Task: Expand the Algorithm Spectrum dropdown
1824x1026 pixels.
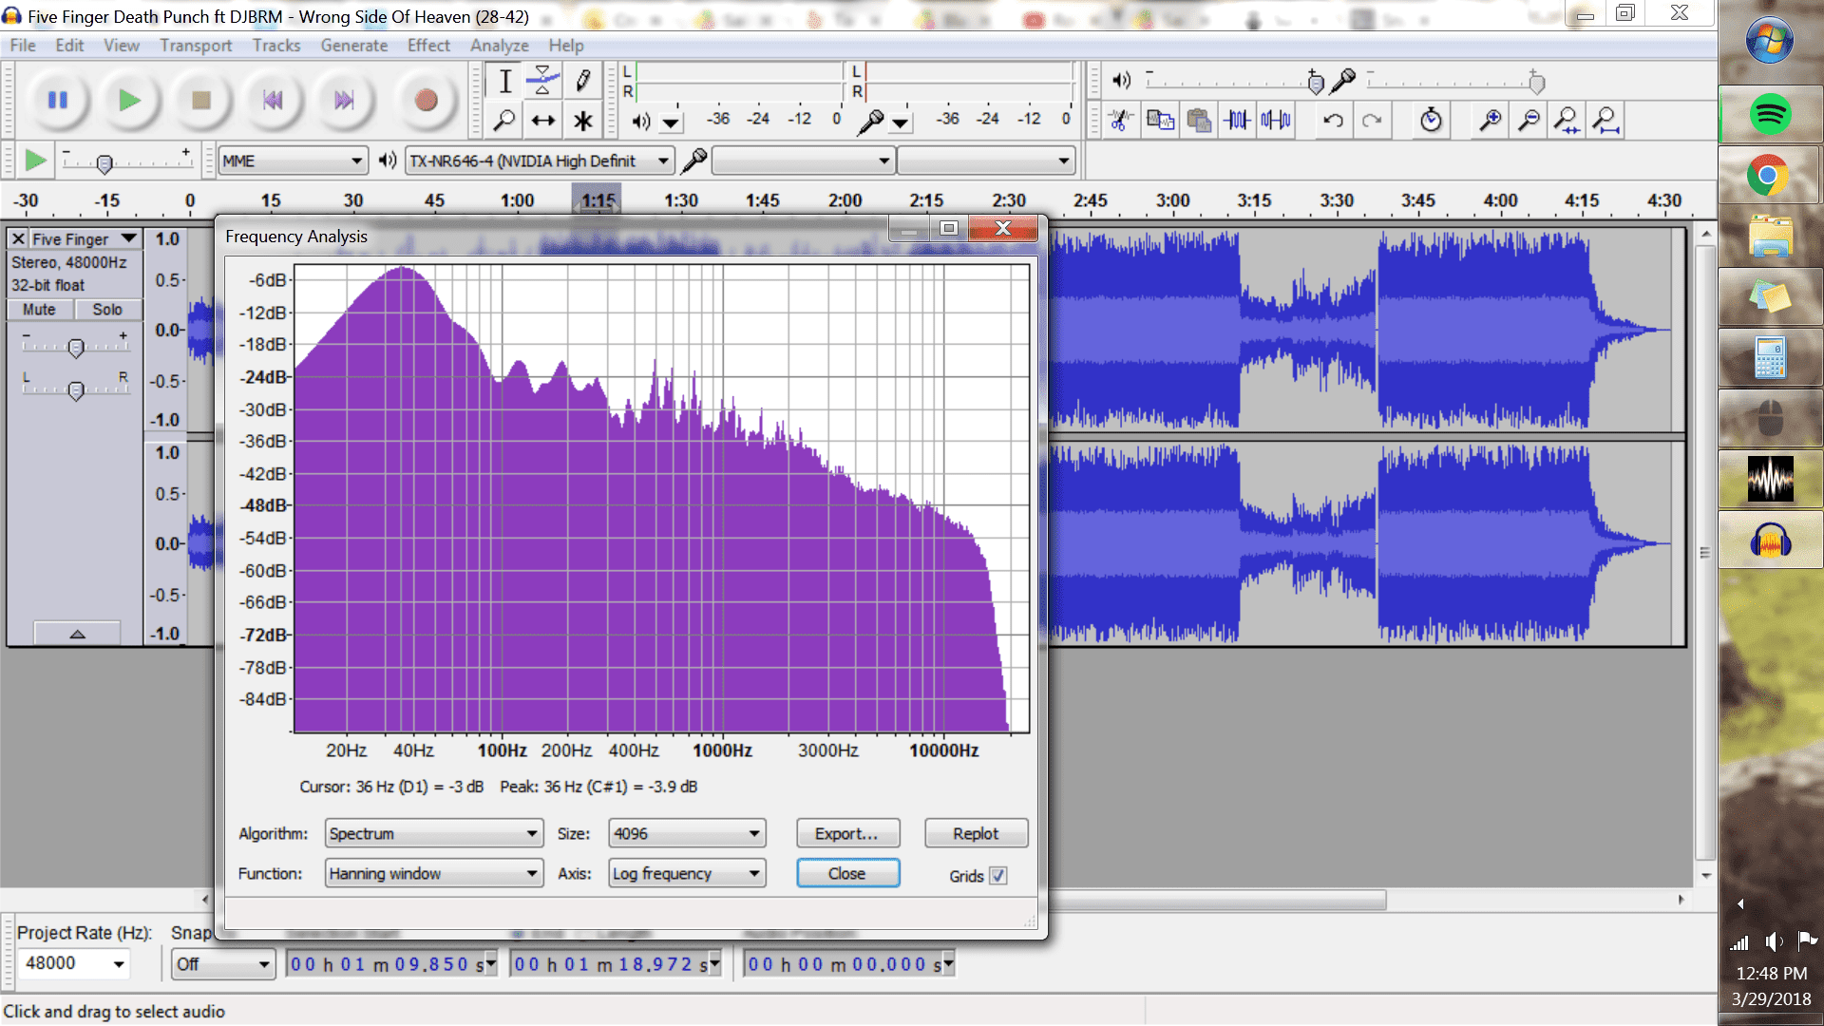Action: [x=434, y=834]
